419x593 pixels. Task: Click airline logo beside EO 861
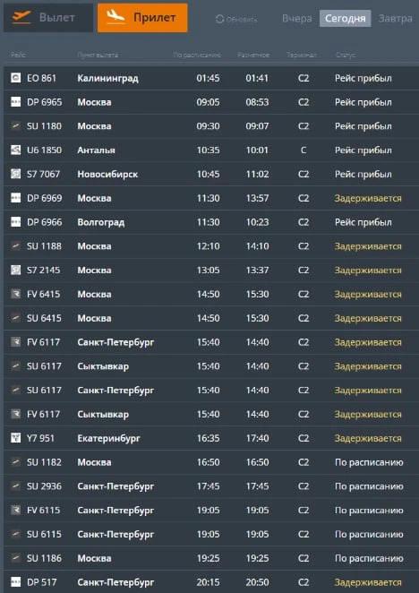click(x=15, y=78)
